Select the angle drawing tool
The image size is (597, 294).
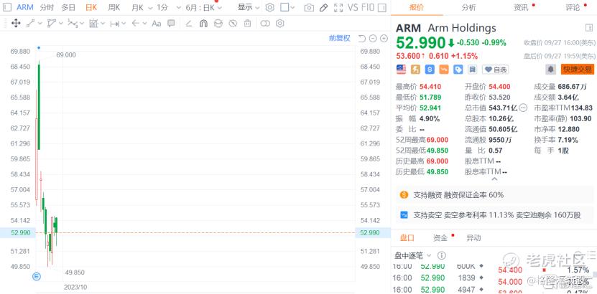click(x=188, y=24)
